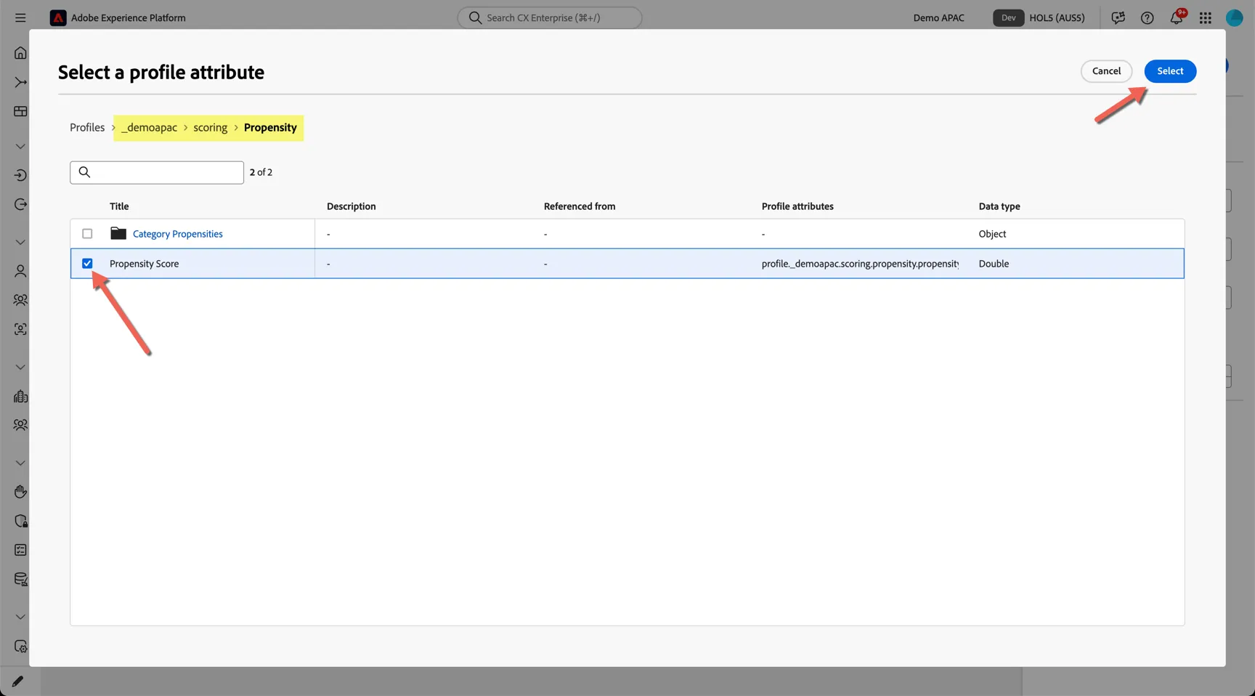The width and height of the screenshot is (1255, 696).
Task: Click the Propensity Score row title
Action: coord(144,264)
